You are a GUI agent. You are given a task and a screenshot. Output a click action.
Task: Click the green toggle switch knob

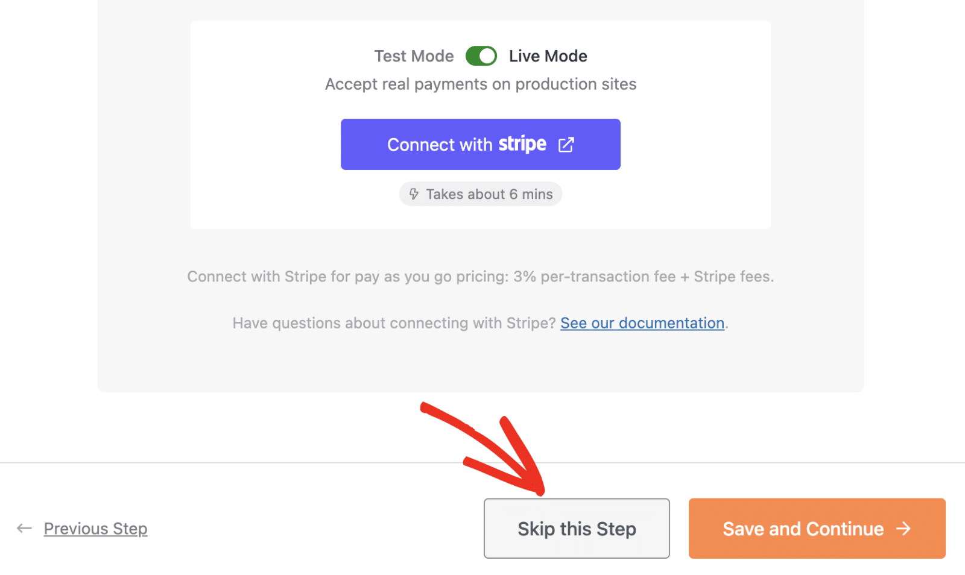click(488, 55)
